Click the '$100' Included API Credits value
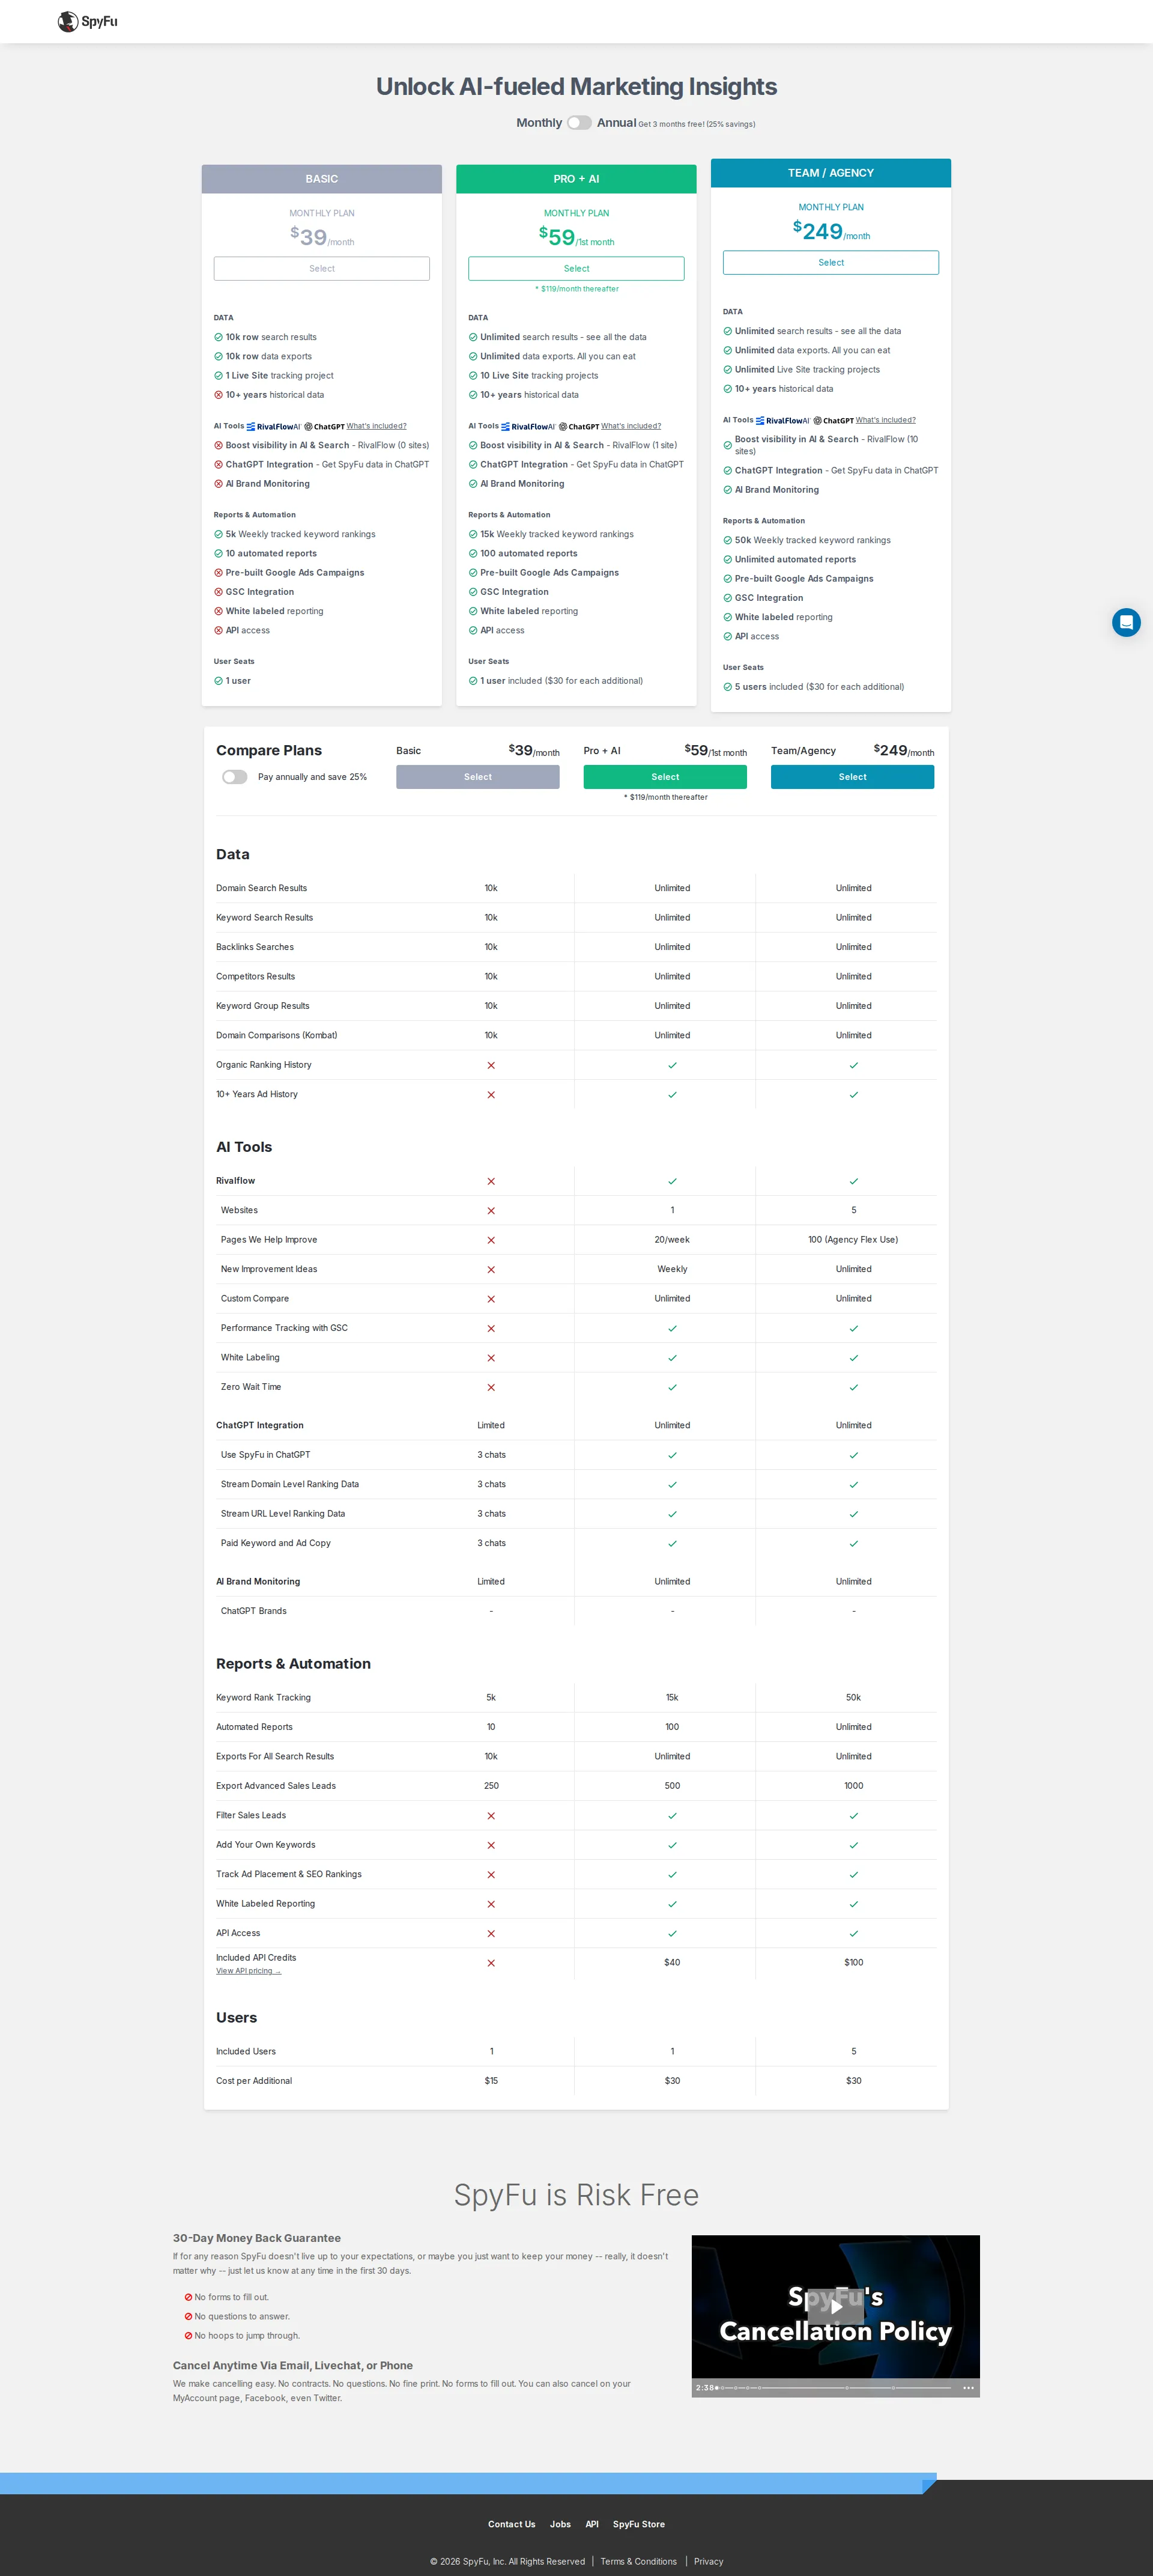 [x=853, y=1963]
